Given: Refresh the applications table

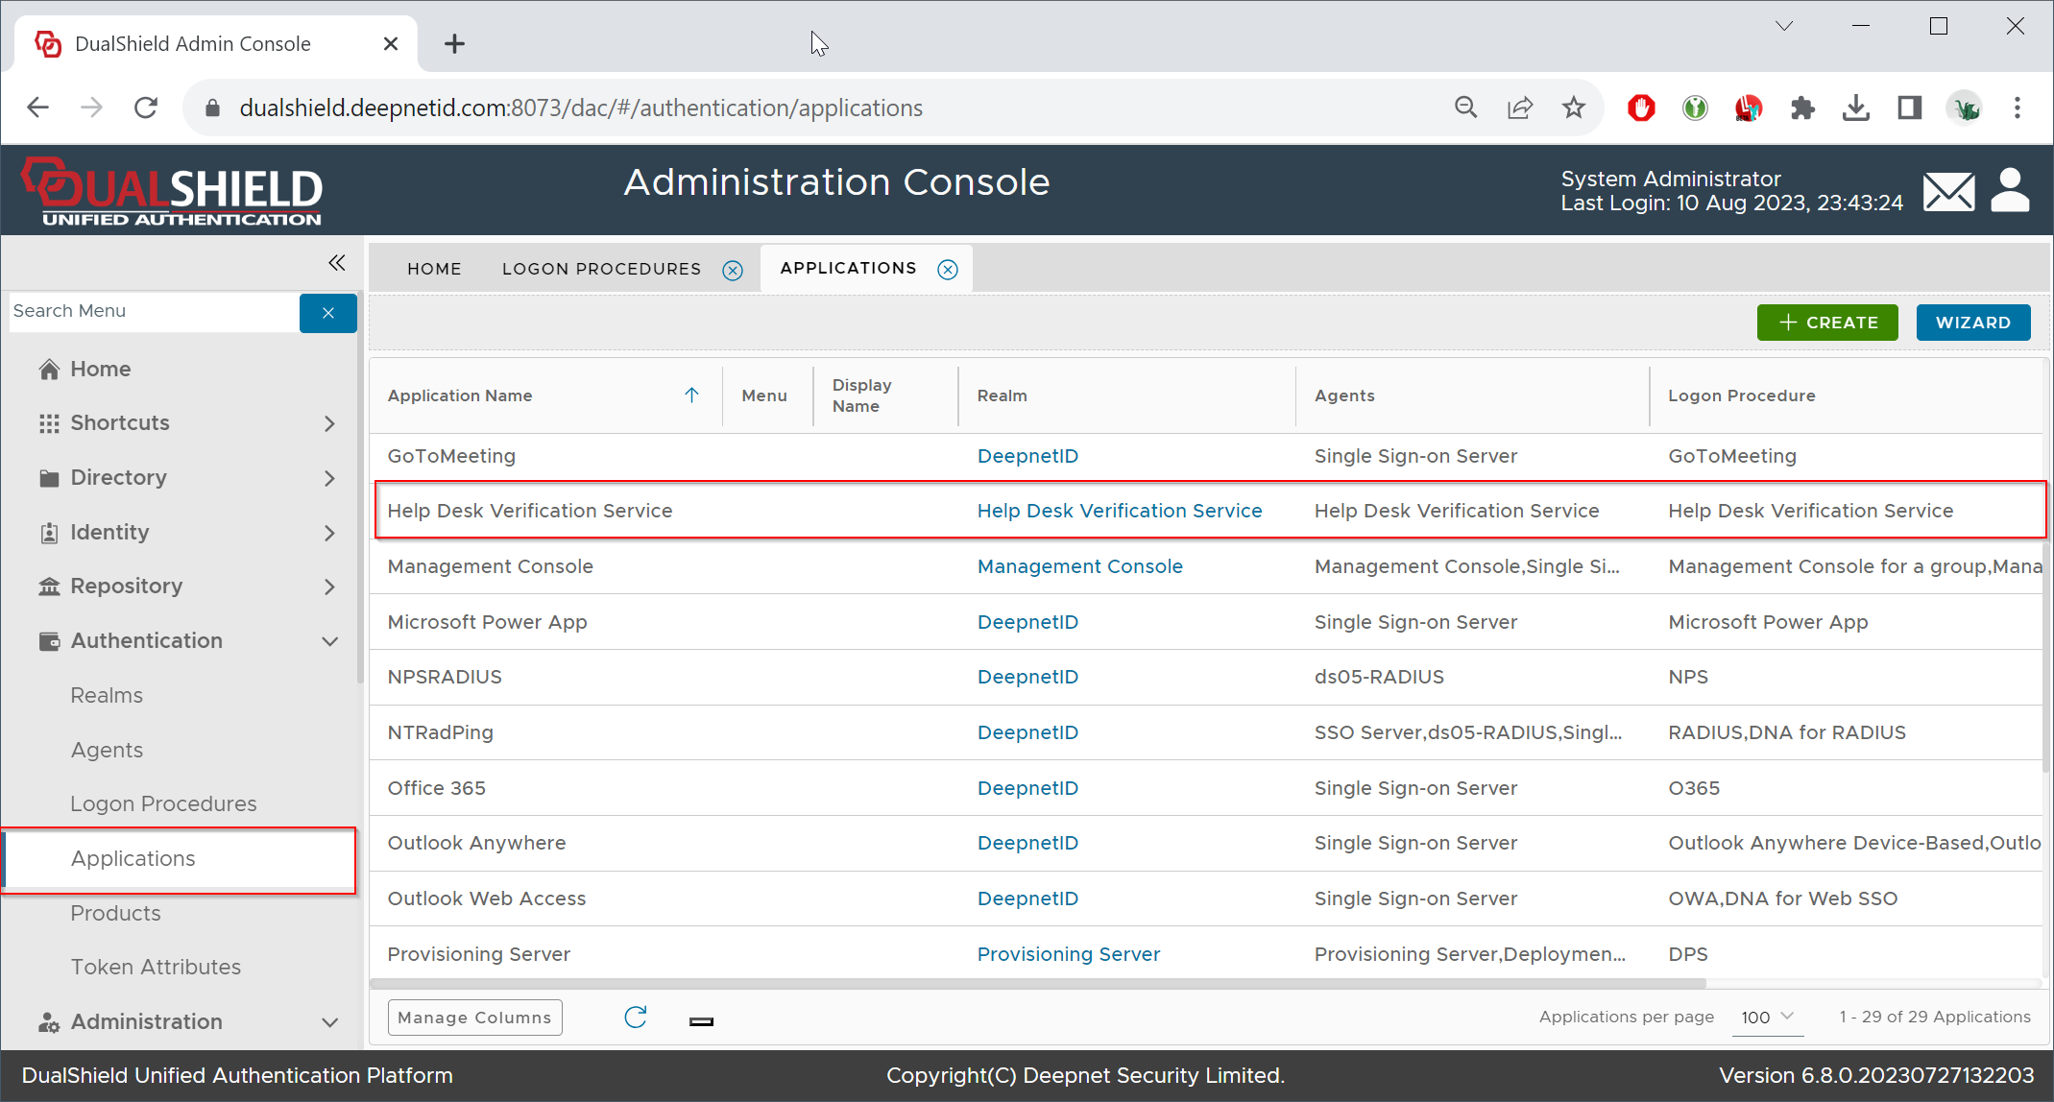Looking at the screenshot, I should click(x=636, y=1018).
